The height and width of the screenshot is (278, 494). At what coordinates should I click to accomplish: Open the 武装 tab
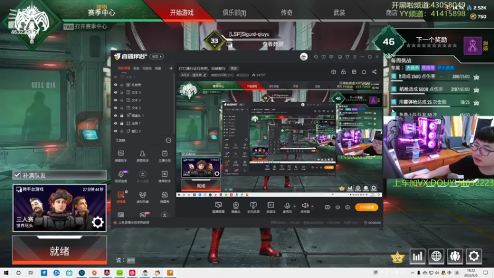pyautogui.click(x=339, y=12)
